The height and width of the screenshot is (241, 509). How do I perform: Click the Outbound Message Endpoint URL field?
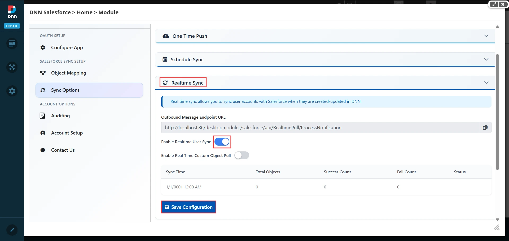click(x=320, y=128)
